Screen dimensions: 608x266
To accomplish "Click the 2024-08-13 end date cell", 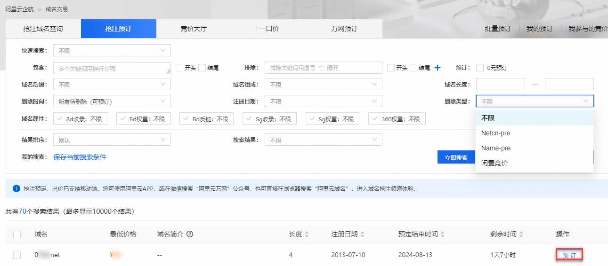I will pyautogui.click(x=415, y=255).
